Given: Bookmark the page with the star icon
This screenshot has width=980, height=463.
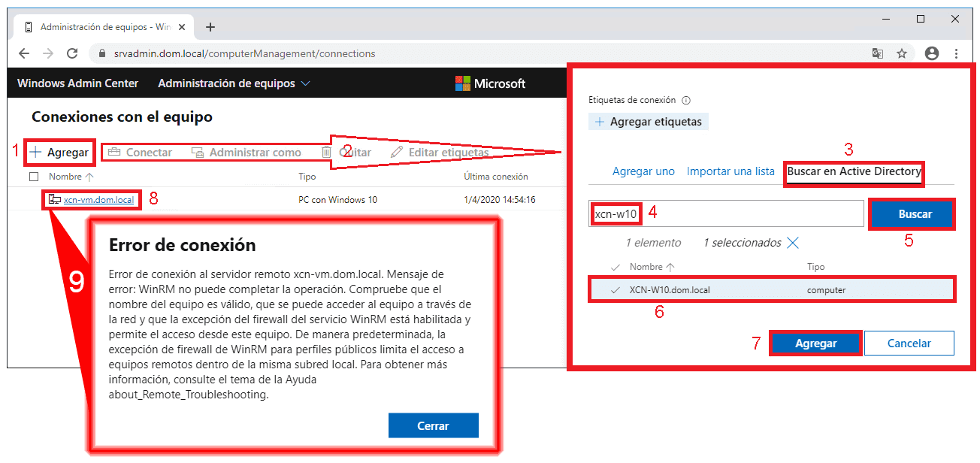Looking at the screenshot, I should 901,53.
